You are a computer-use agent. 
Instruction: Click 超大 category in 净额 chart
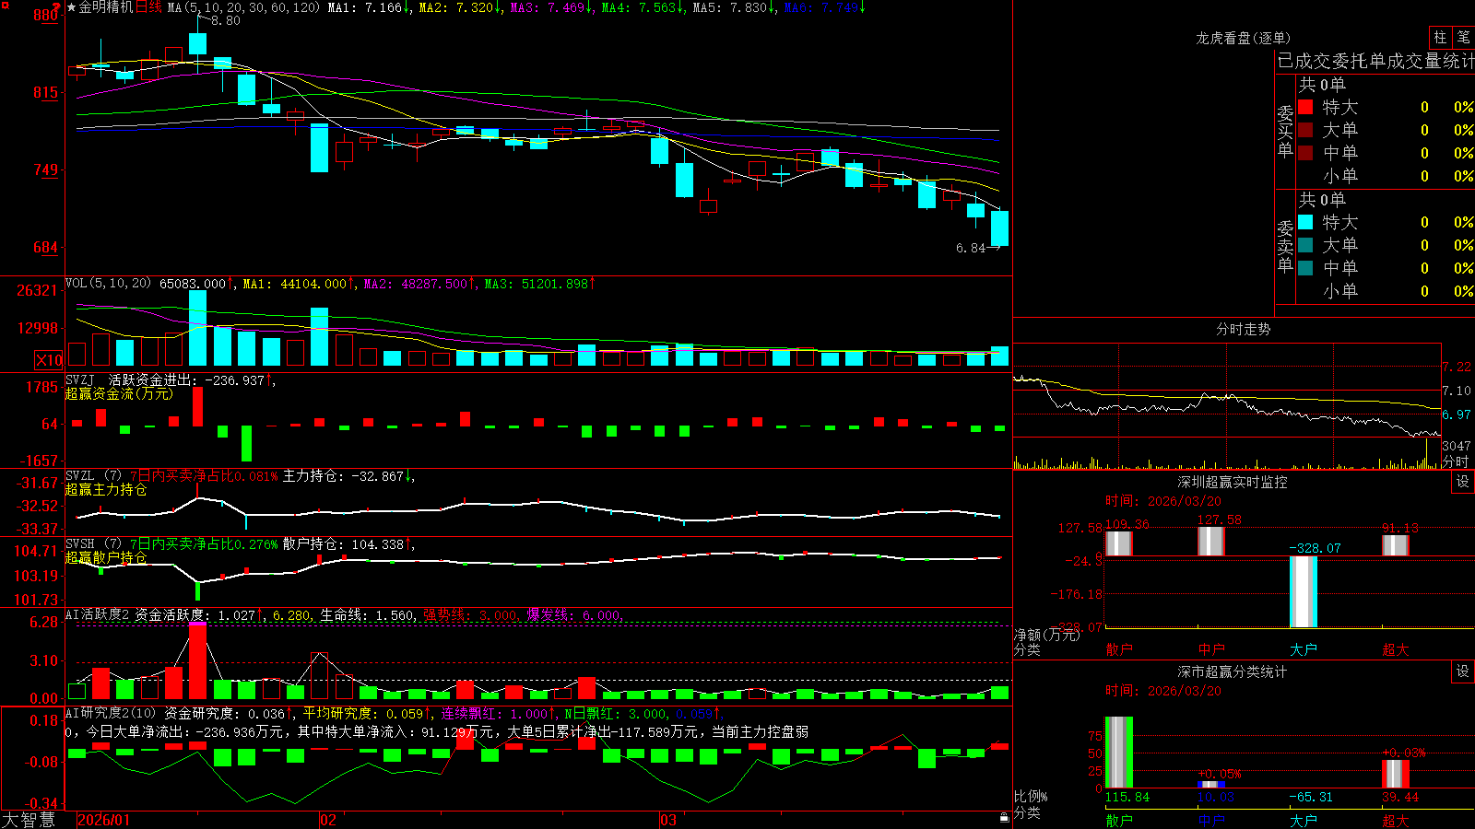1395,649
